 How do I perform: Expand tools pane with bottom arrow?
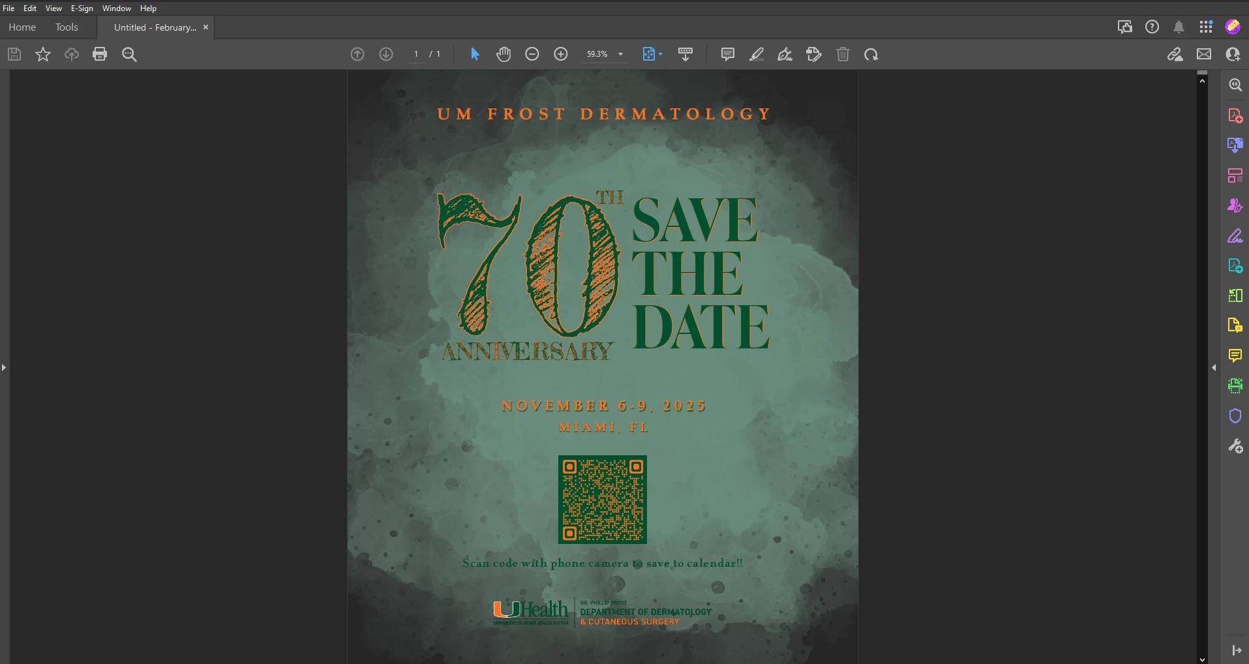coord(1237,650)
